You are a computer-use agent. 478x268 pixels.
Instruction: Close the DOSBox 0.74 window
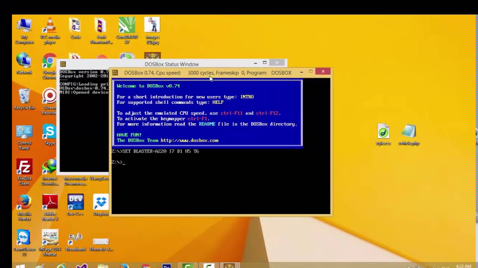323,71
